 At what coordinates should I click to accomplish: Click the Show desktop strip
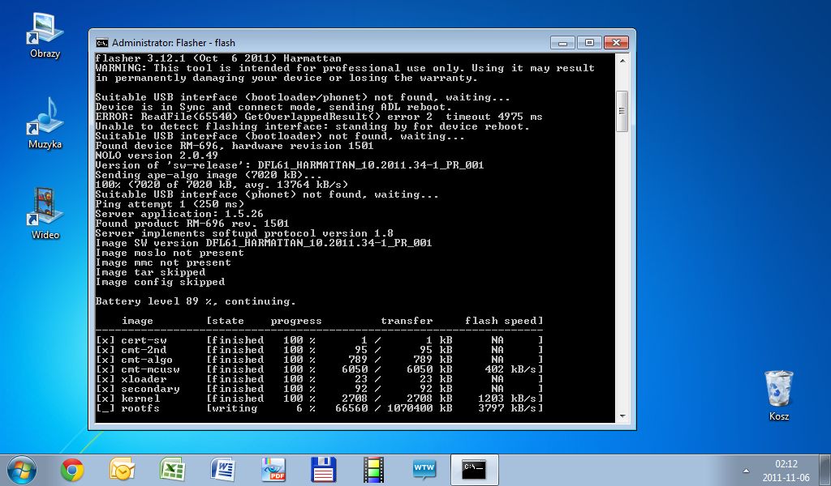tap(827, 470)
